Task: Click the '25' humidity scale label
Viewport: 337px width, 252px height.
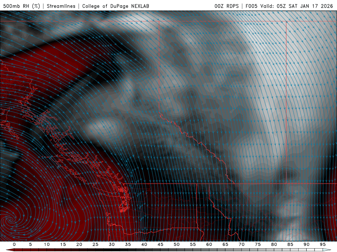Action: [x=95, y=244]
